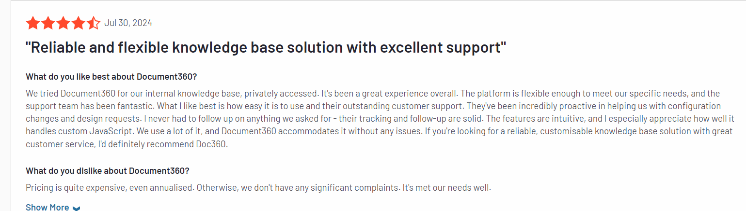Image resolution: width=746 pixels, height=211 pixels.
Task: Click the Jul 30, 2024 review date
Action: [128, 23]
